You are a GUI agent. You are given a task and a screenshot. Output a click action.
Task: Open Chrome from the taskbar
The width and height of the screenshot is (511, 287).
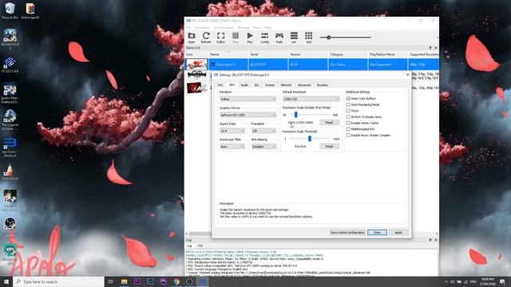(x=176, y=281)
